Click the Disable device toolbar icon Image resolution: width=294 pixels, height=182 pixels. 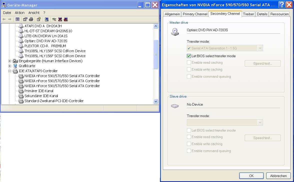(66, 19)
